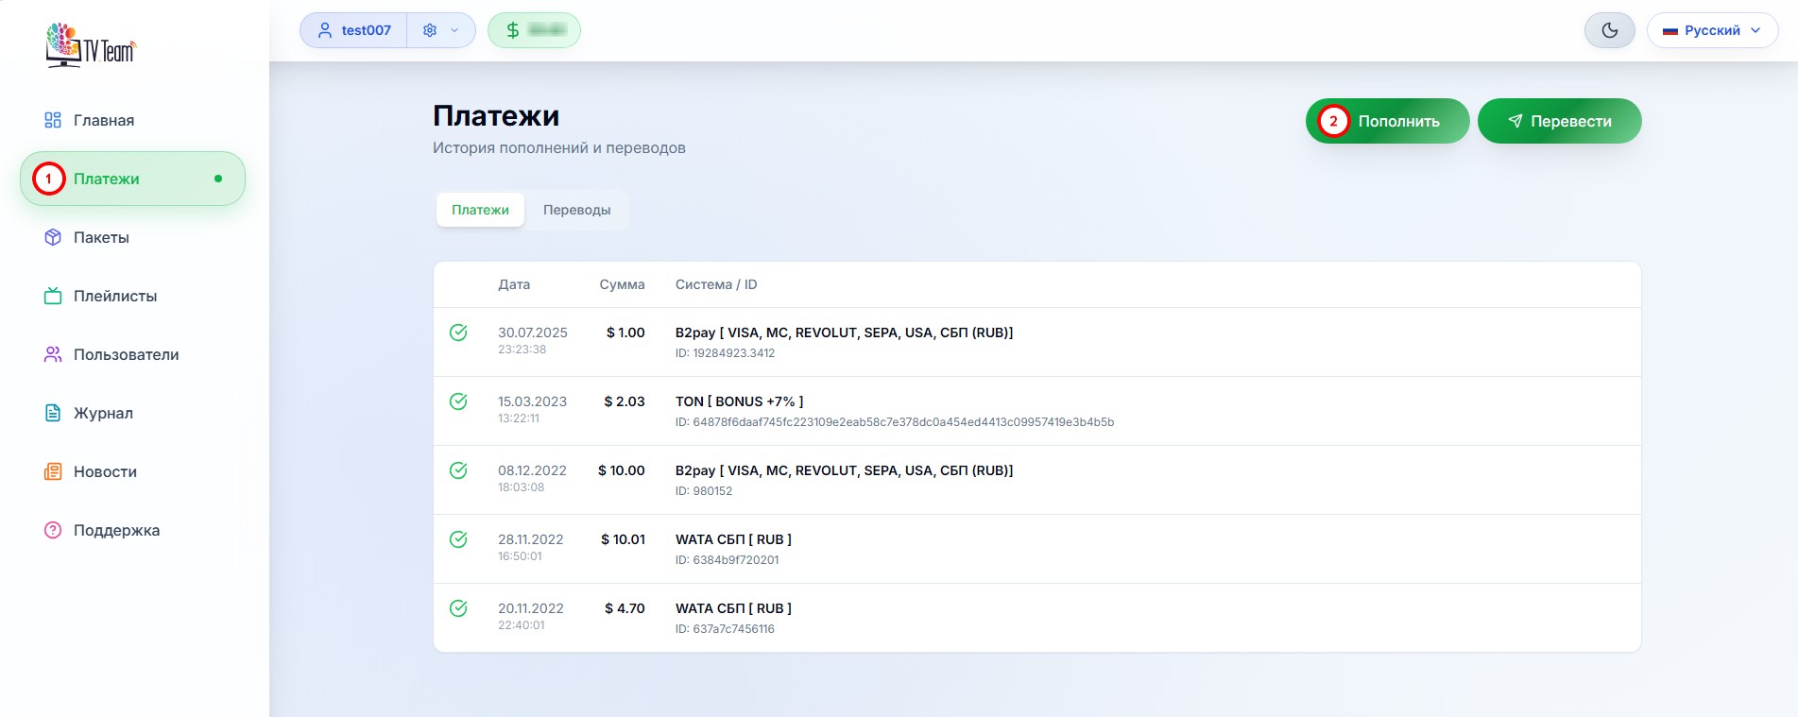Click the Пакеты box icon
The height and width of the screenshot is (717, 1798).
pos(53,237)
